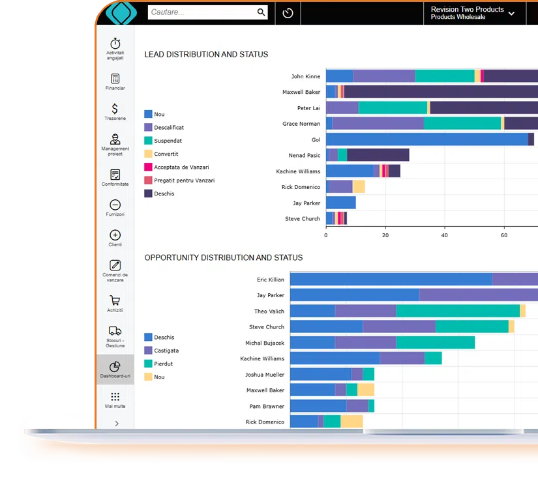The width and height of the screenshot is (538, 477).
Task: Open Activitati angajati in the sidebar
Action: pos(115,48)
